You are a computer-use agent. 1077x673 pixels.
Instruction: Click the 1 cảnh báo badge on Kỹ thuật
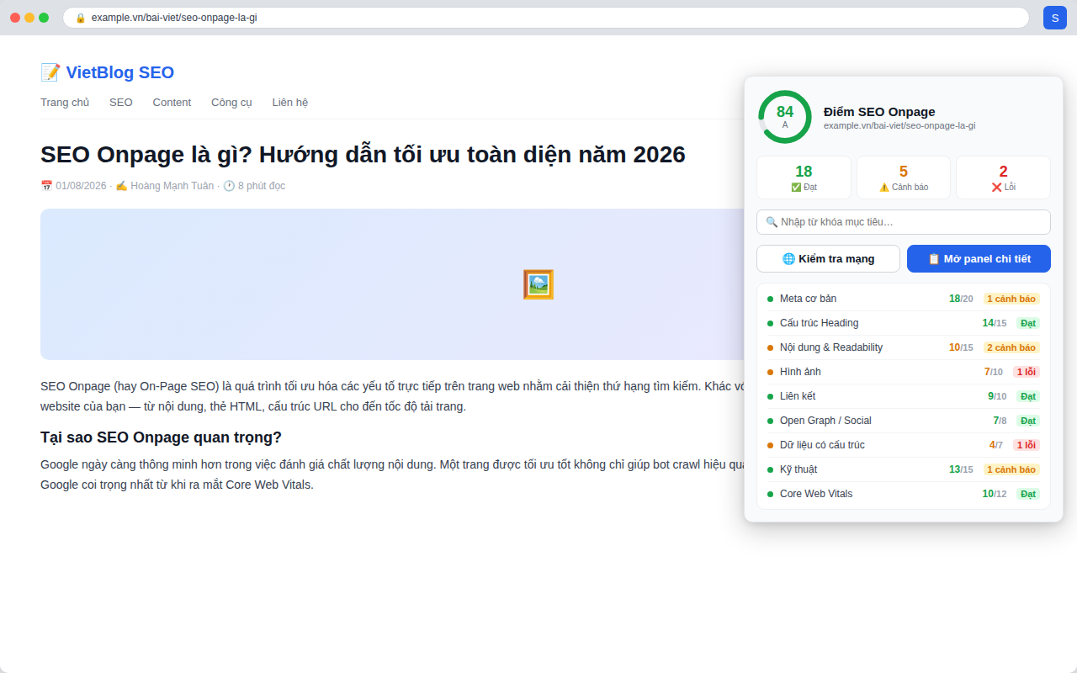pos(1011,469)
